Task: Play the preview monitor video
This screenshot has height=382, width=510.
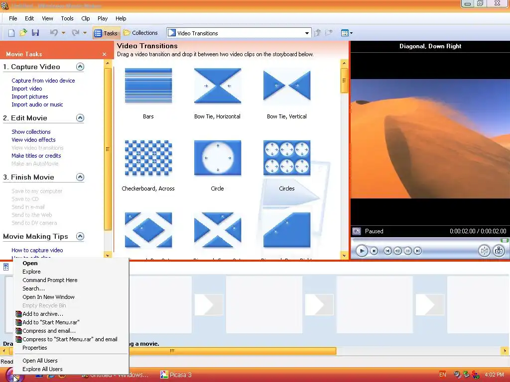Action: click(362, 251)
